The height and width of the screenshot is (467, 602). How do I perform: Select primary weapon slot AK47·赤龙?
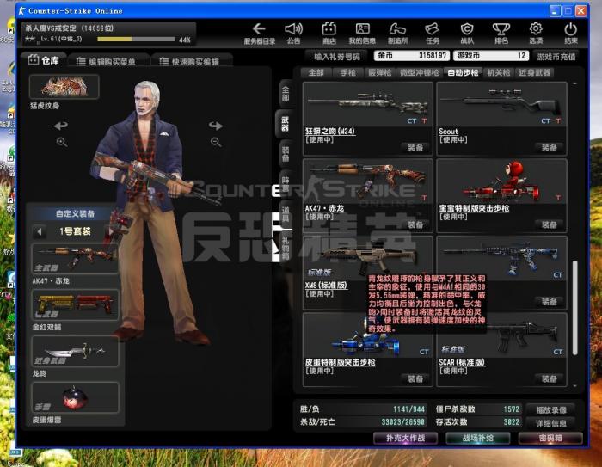(76, 258)
